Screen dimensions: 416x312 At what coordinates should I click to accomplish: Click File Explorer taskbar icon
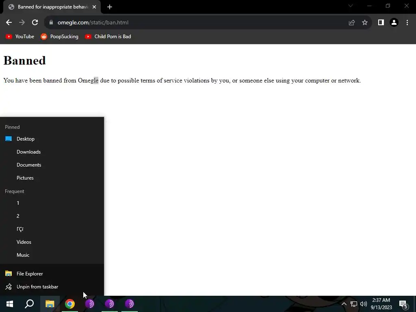click(50, 304)
